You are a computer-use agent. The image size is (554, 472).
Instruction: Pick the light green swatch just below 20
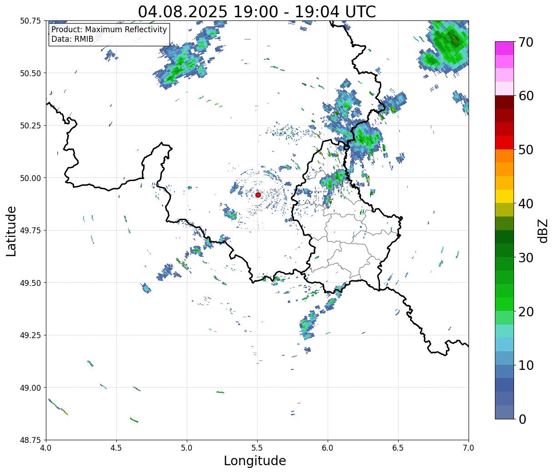coord(504,318)
